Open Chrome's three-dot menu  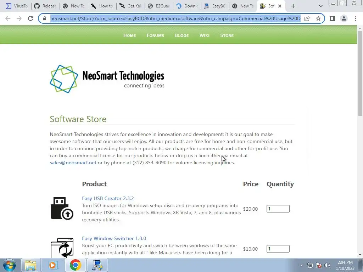click(x=355, y=18)
